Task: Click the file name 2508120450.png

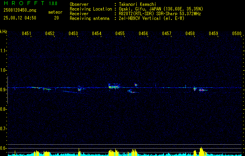Action: coord(20,11)
